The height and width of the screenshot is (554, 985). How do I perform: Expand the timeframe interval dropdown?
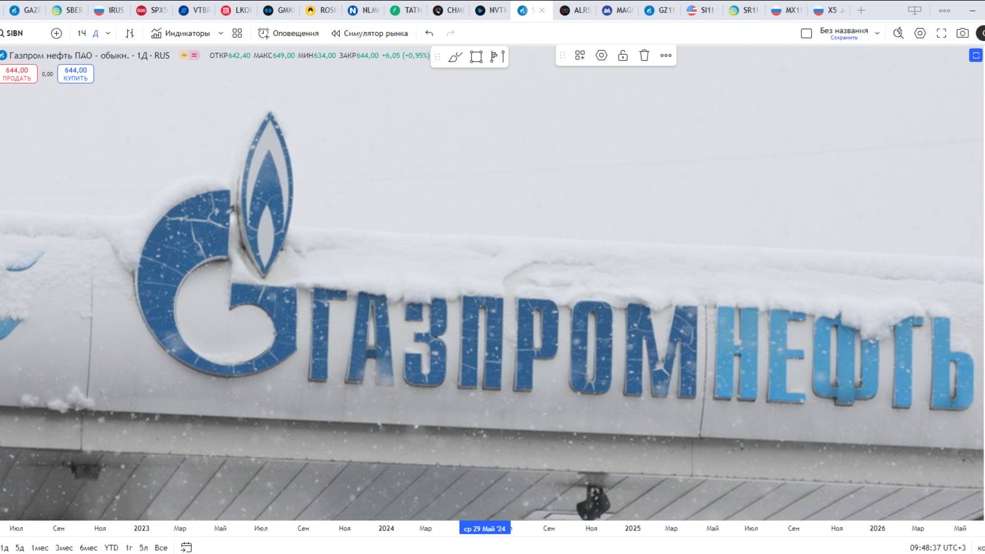click(x=108, y=33)
